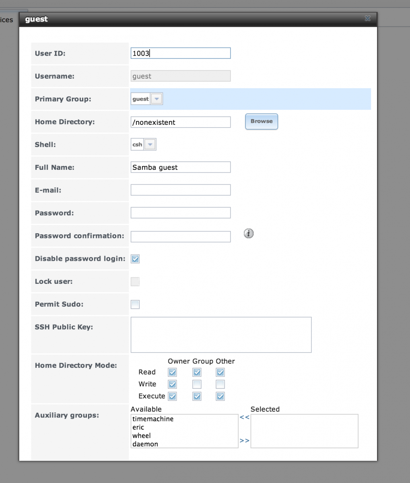410x483 pixels.
Task: Select daemon in Available groups list
Action: pyautogui.click(x=145, y=444)
